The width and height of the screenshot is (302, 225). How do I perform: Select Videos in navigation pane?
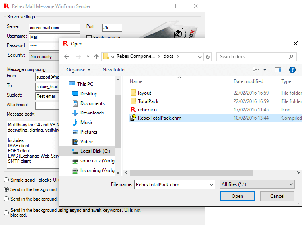[x=87, y=142]
